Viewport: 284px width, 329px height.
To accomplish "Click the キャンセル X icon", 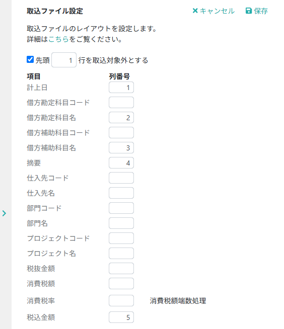I will (x=195, y=11).
